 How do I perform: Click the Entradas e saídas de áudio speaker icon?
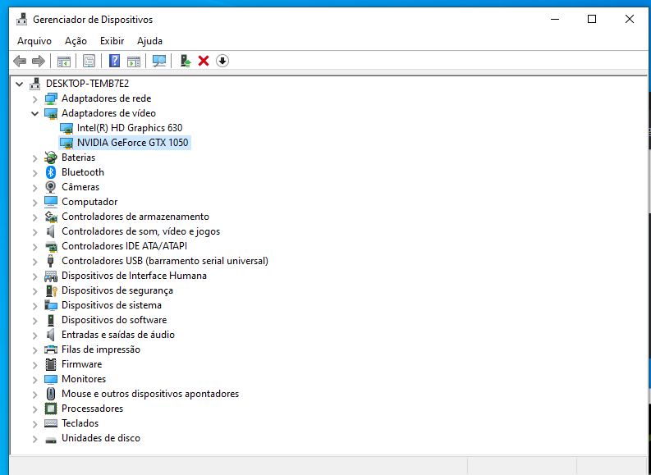51,335
